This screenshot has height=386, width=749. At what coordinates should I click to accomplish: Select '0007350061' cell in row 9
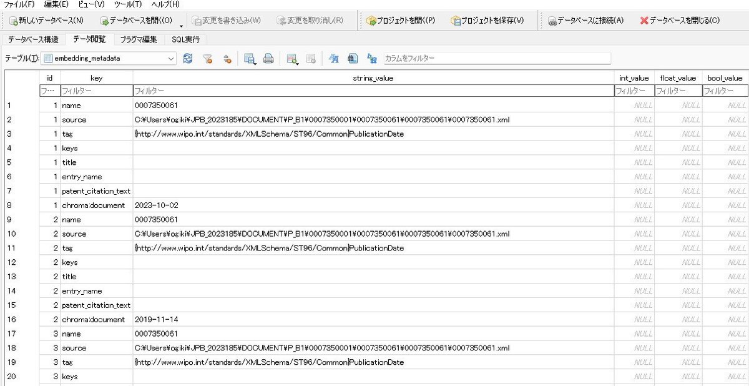373,219
